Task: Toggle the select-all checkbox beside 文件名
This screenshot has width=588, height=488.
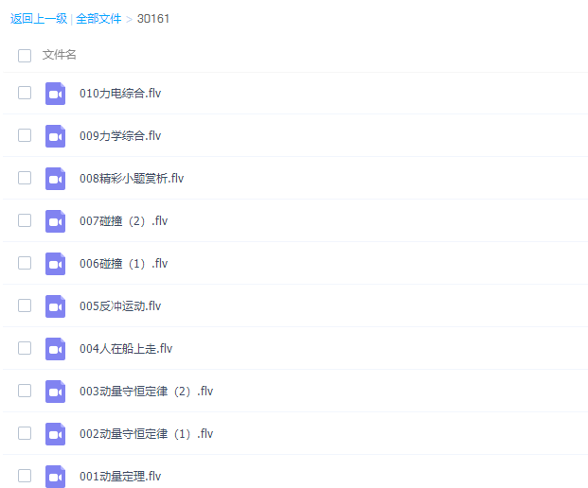Action: (x=25, y=56)
